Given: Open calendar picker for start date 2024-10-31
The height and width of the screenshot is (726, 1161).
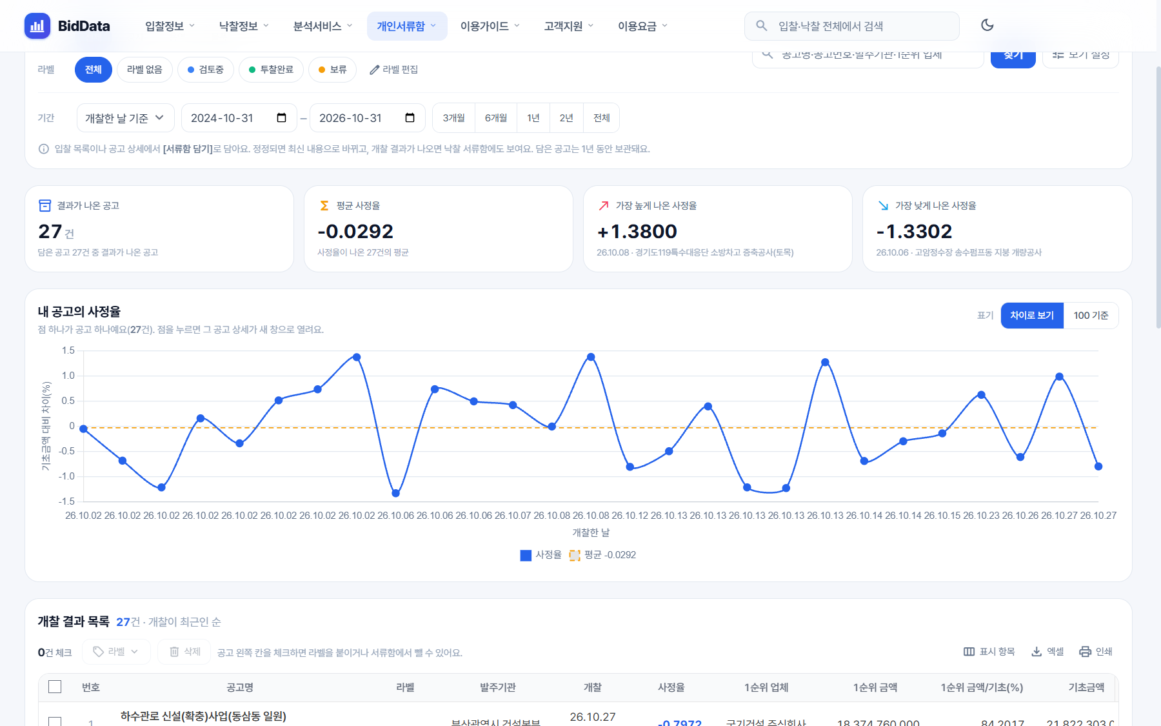Looking at the screenshot, I should click(x=281, y=117).
